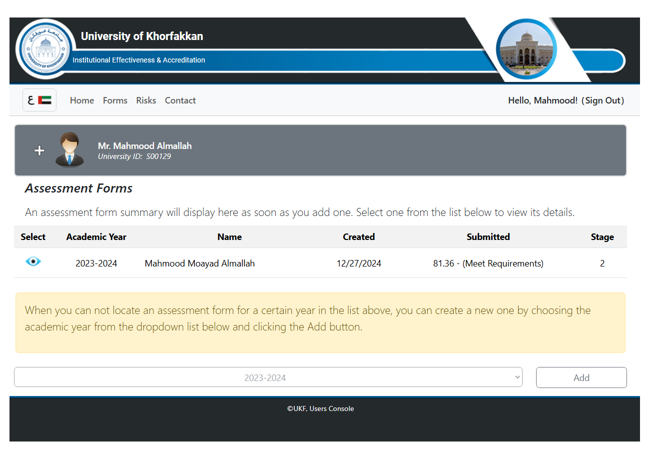Screen dimensions: 652x467
Task: Navigate to the Risks page
Action: pos(146,100)
